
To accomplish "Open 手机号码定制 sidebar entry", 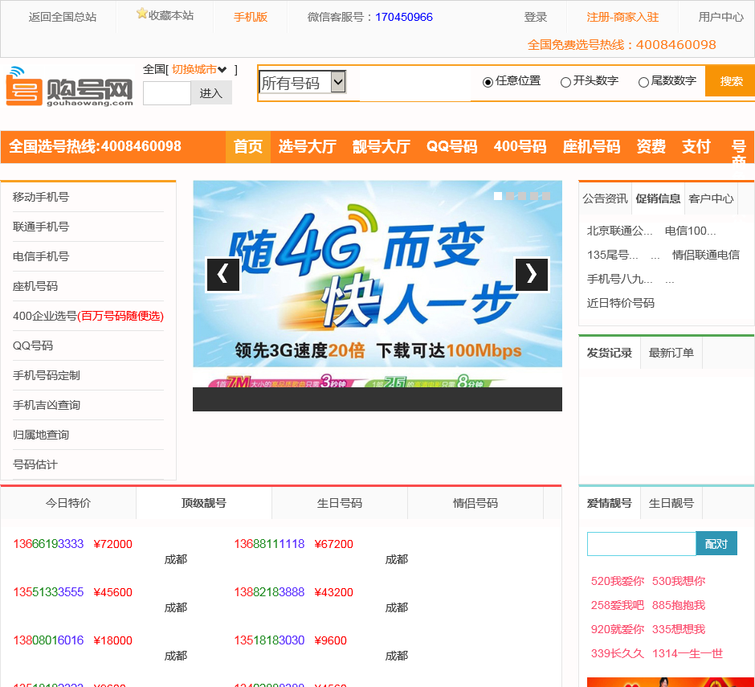I will click(47, 375).
